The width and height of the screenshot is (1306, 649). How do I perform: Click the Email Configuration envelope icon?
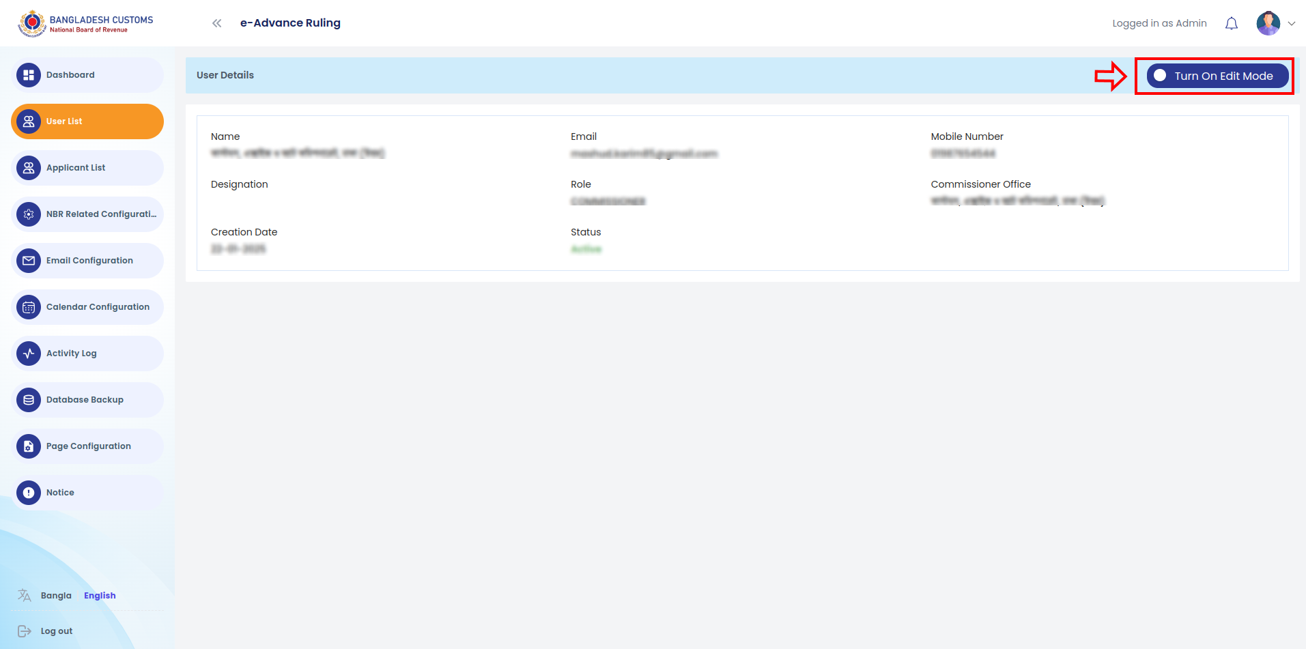pyautogui.click(x=29, y=261)
